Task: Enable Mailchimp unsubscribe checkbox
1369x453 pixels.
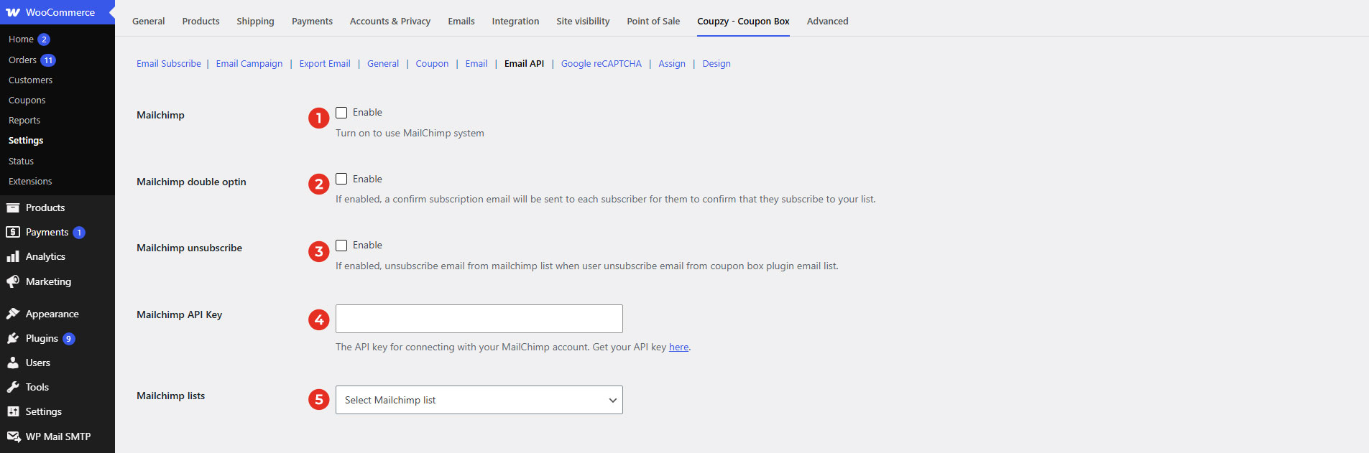Action: [341, 246]
